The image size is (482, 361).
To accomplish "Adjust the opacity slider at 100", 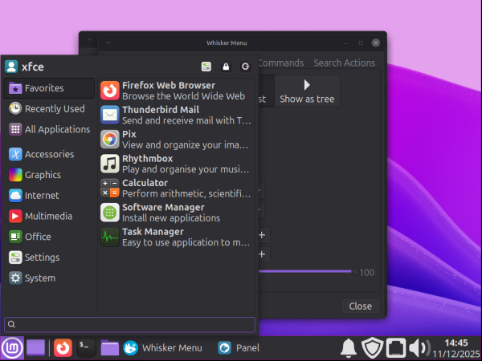I will tap(355, 271).
